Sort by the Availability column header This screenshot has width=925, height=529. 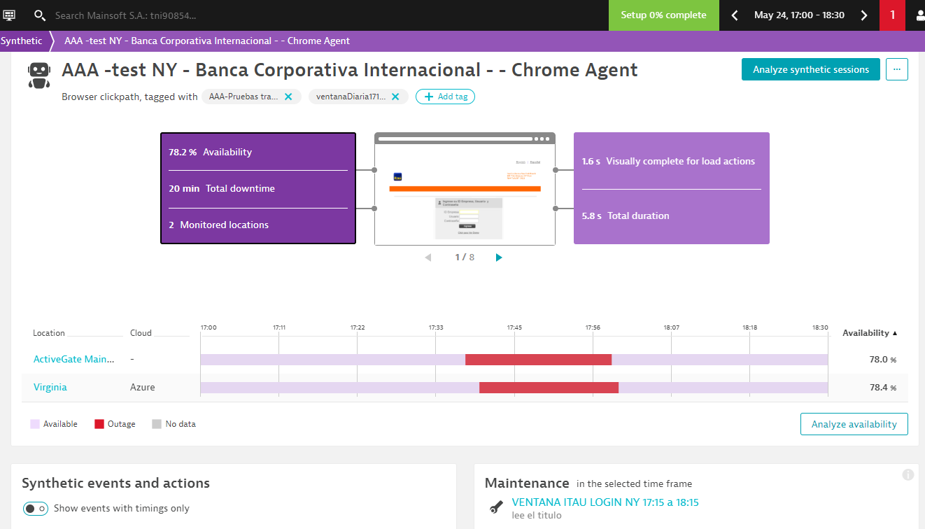point(870,333)
